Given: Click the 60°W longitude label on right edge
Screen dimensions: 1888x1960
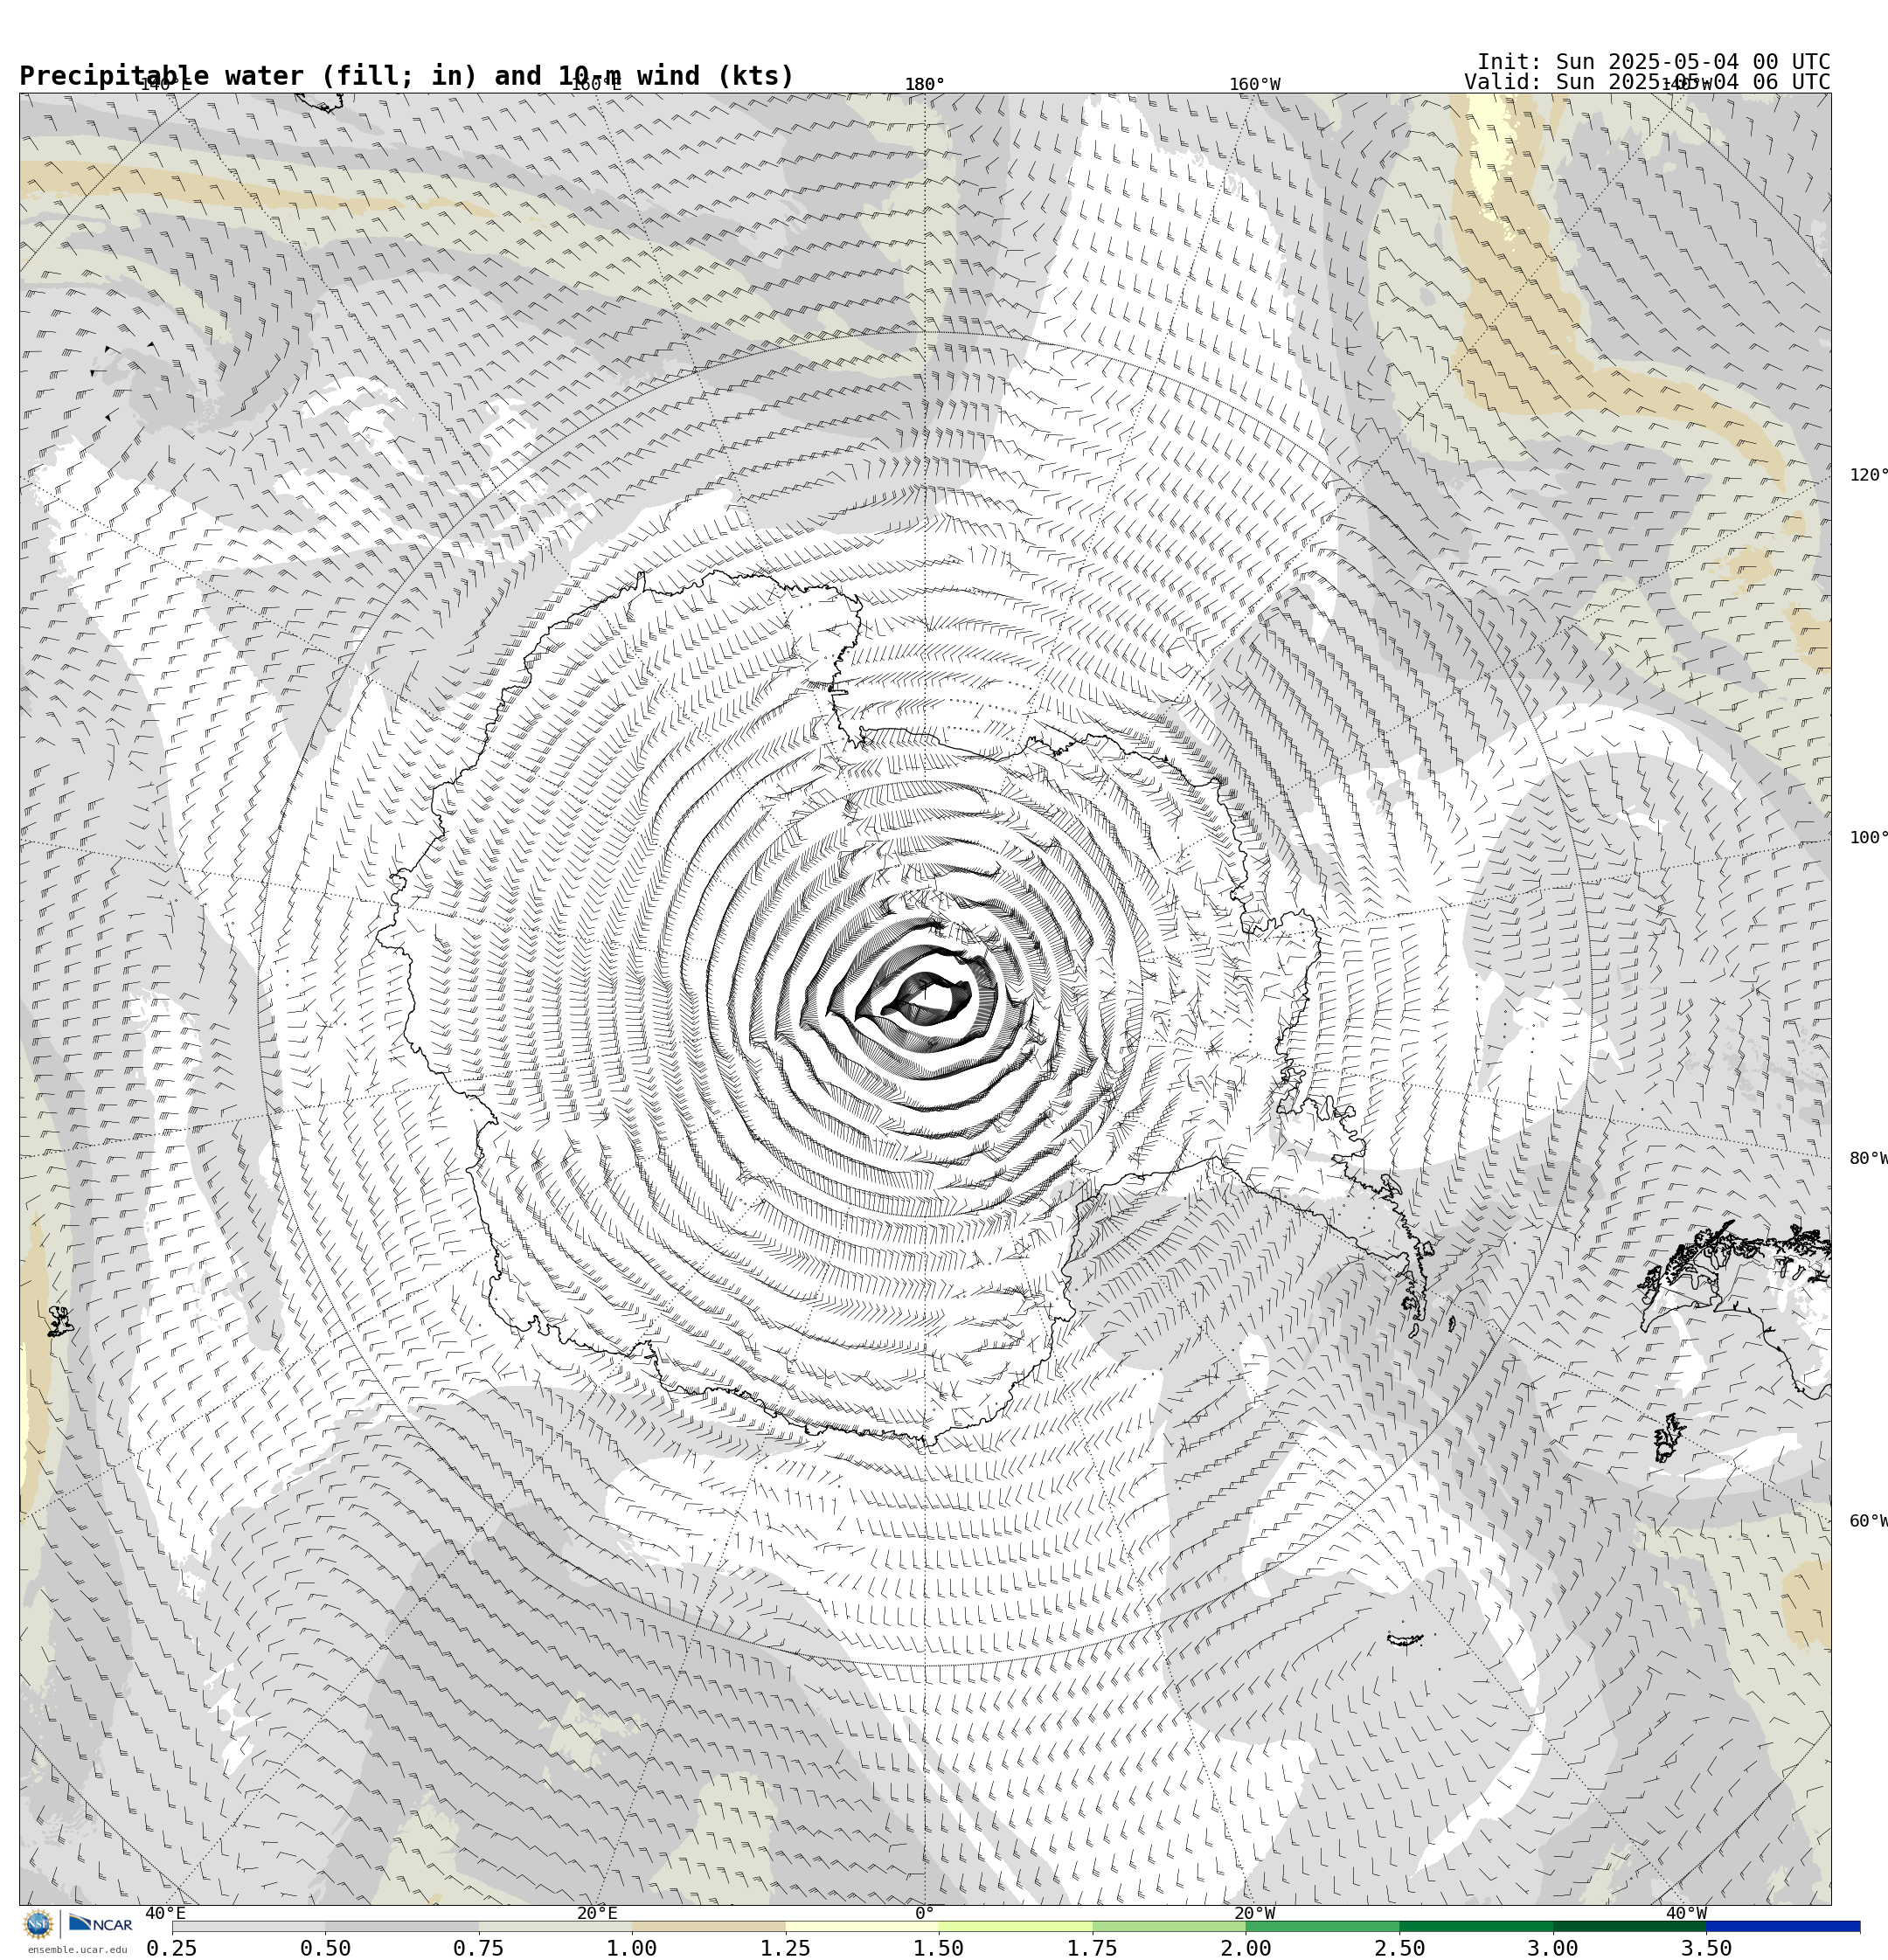Looking at the screenshot, I should click(x=1869, y=1522).
